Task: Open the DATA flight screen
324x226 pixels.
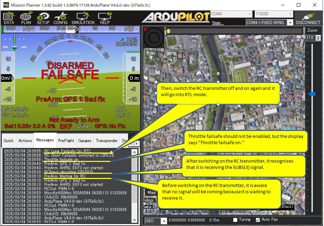Action: pyautogui.click(x=9, y=18)
